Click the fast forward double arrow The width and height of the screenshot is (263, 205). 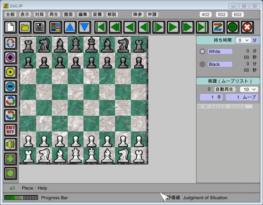click(x=188, y=27)
